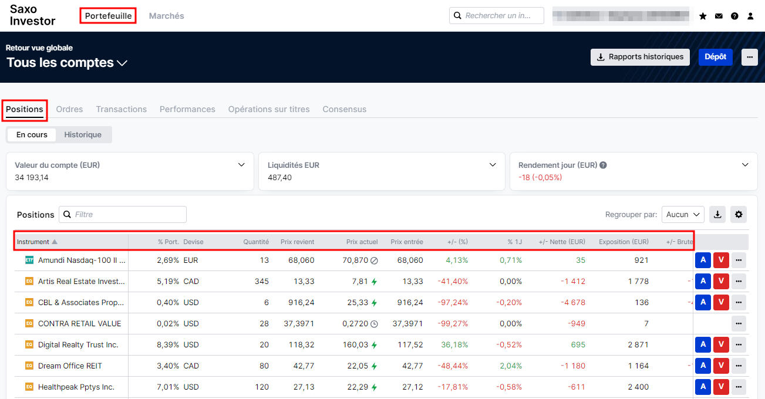This screenshot has width=765, height=399.
Task: Select the En cours toggle
Action: point(32,134)
